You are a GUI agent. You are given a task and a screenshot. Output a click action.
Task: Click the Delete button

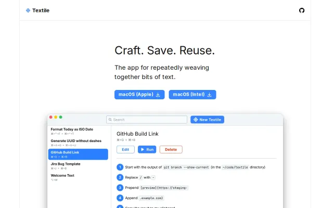tap(171, 149)
